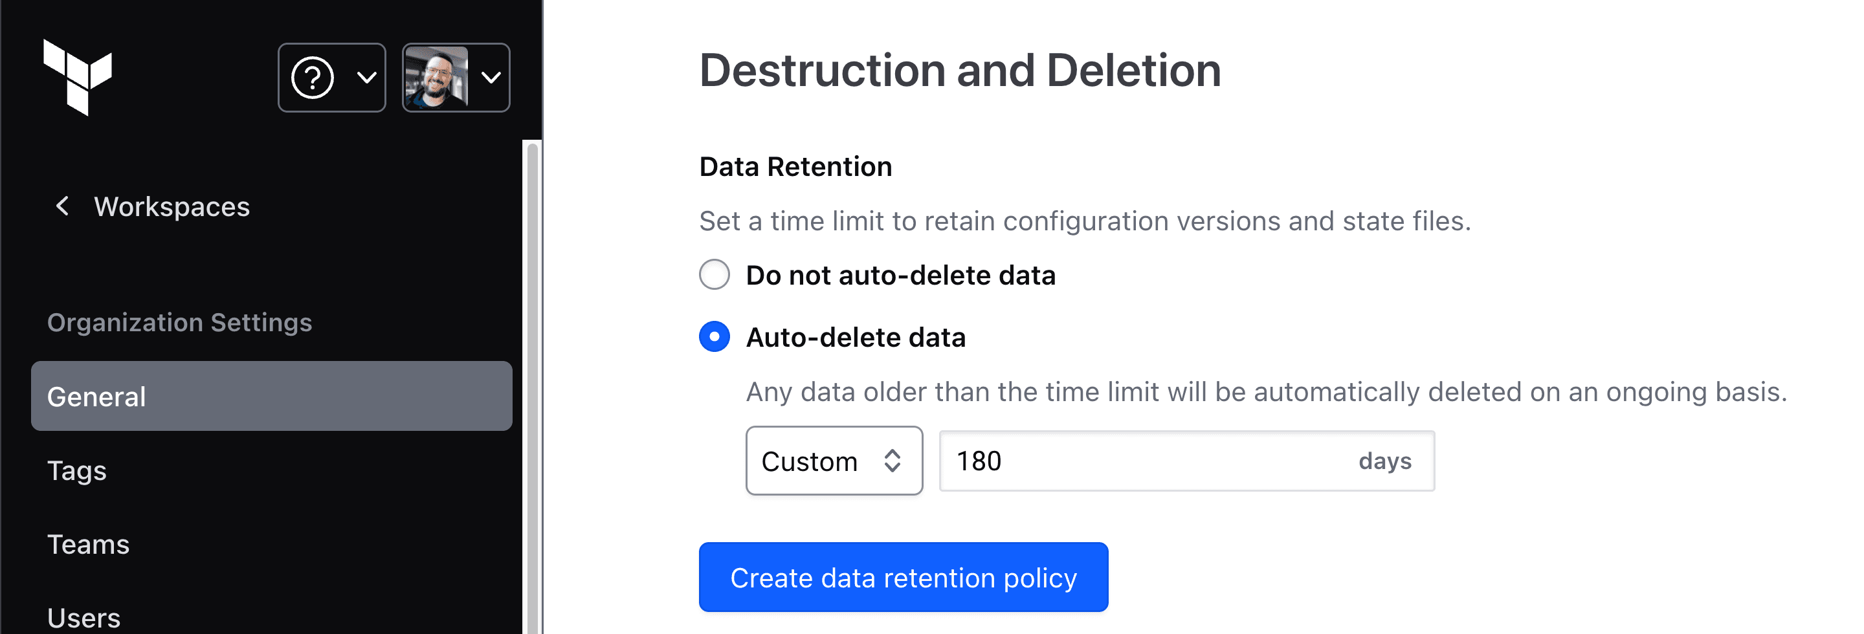Click the up-down arrows on Custom select
Viewport: 1864px width, 634px height.
(x=893, y=461)
